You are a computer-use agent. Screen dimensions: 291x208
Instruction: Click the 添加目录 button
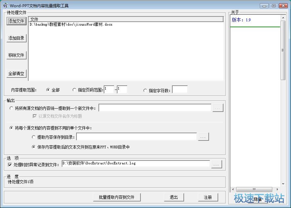pos(16,38)
